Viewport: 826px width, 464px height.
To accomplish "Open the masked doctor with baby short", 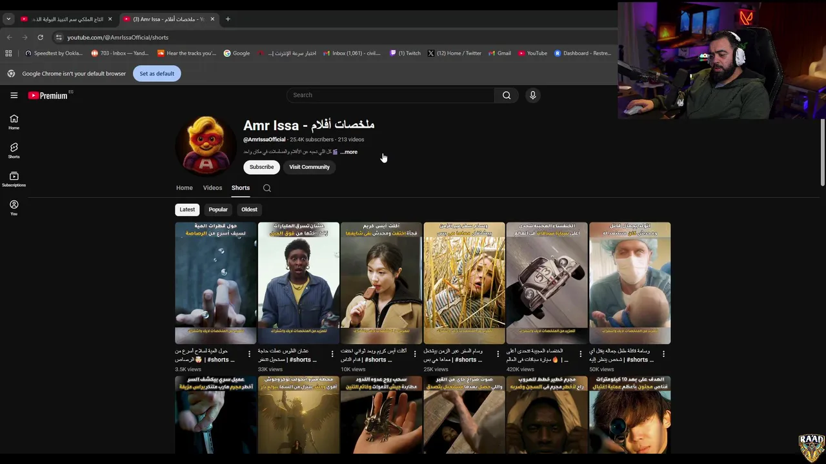I will click(630, 283).
